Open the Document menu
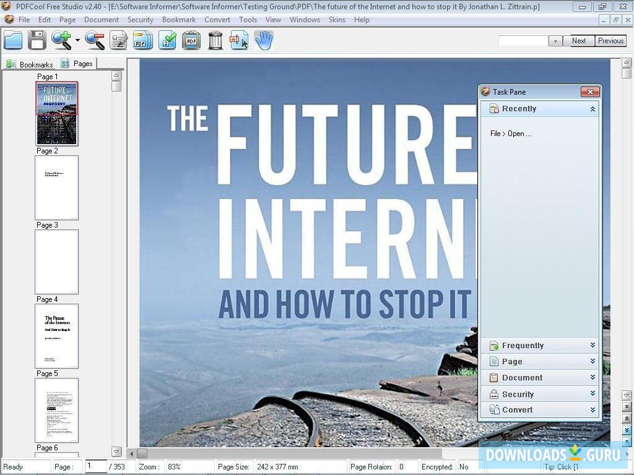This screenshot has height=475, width=634. 102,19
